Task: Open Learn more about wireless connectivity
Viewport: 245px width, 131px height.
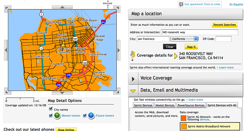Action: pos(196,99)
